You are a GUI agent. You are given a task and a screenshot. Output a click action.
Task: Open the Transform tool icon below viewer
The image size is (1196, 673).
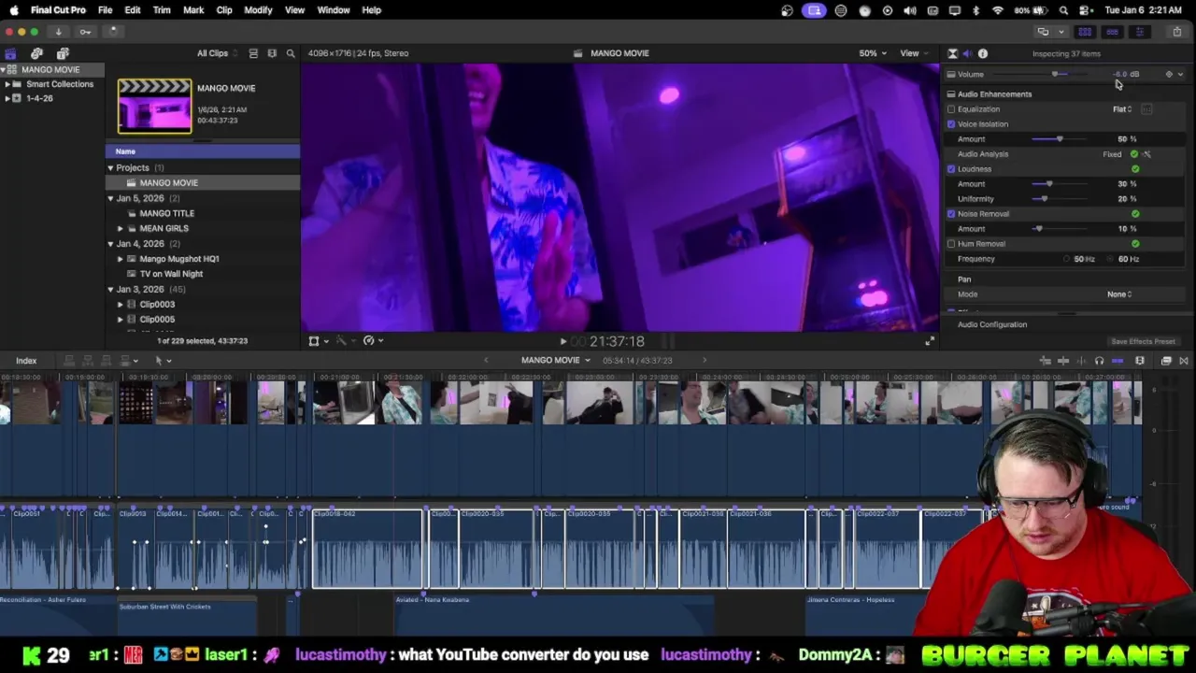pos(314,341)
